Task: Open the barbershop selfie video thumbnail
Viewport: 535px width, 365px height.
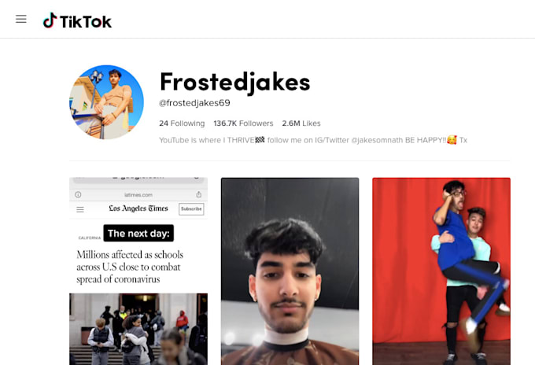Action: pos(290,271)
